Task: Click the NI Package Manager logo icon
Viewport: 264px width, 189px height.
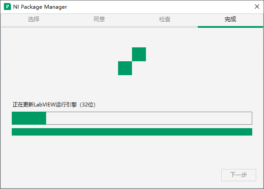Action: coord(7,7)
